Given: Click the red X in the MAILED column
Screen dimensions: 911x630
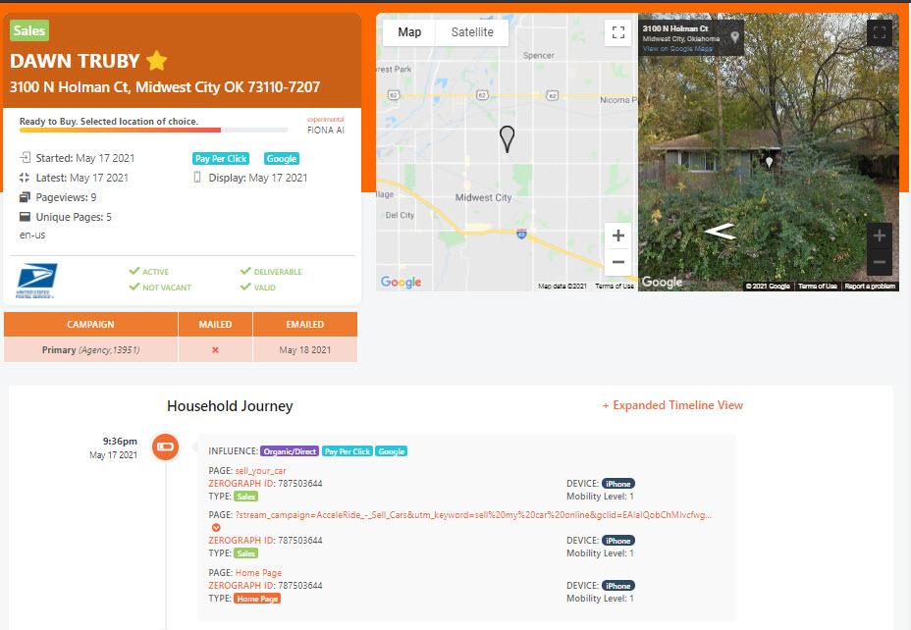Looking at the screenshot, I should (216, 350).
